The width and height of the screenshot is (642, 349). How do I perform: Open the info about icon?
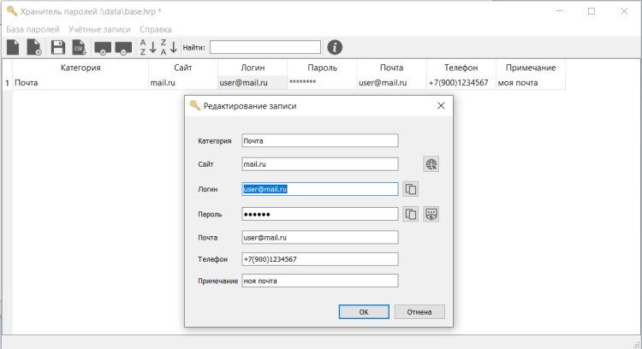(336, 47)
